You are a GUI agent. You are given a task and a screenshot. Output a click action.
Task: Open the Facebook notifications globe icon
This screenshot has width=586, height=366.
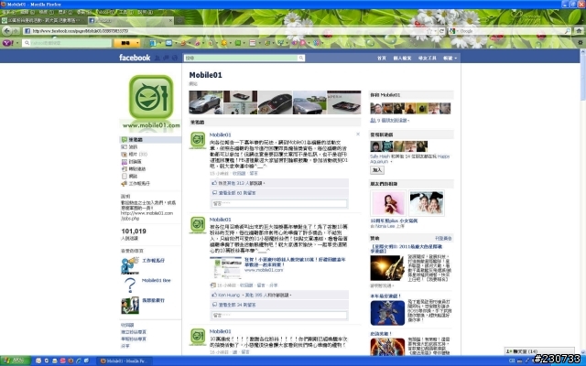point(175,58)
